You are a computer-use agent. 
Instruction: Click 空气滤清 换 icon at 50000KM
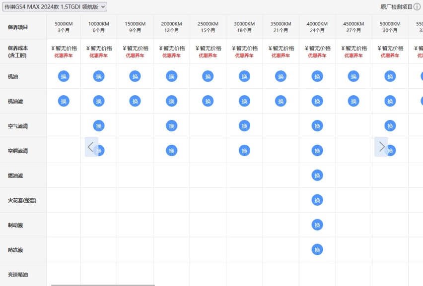pos(390,126)
